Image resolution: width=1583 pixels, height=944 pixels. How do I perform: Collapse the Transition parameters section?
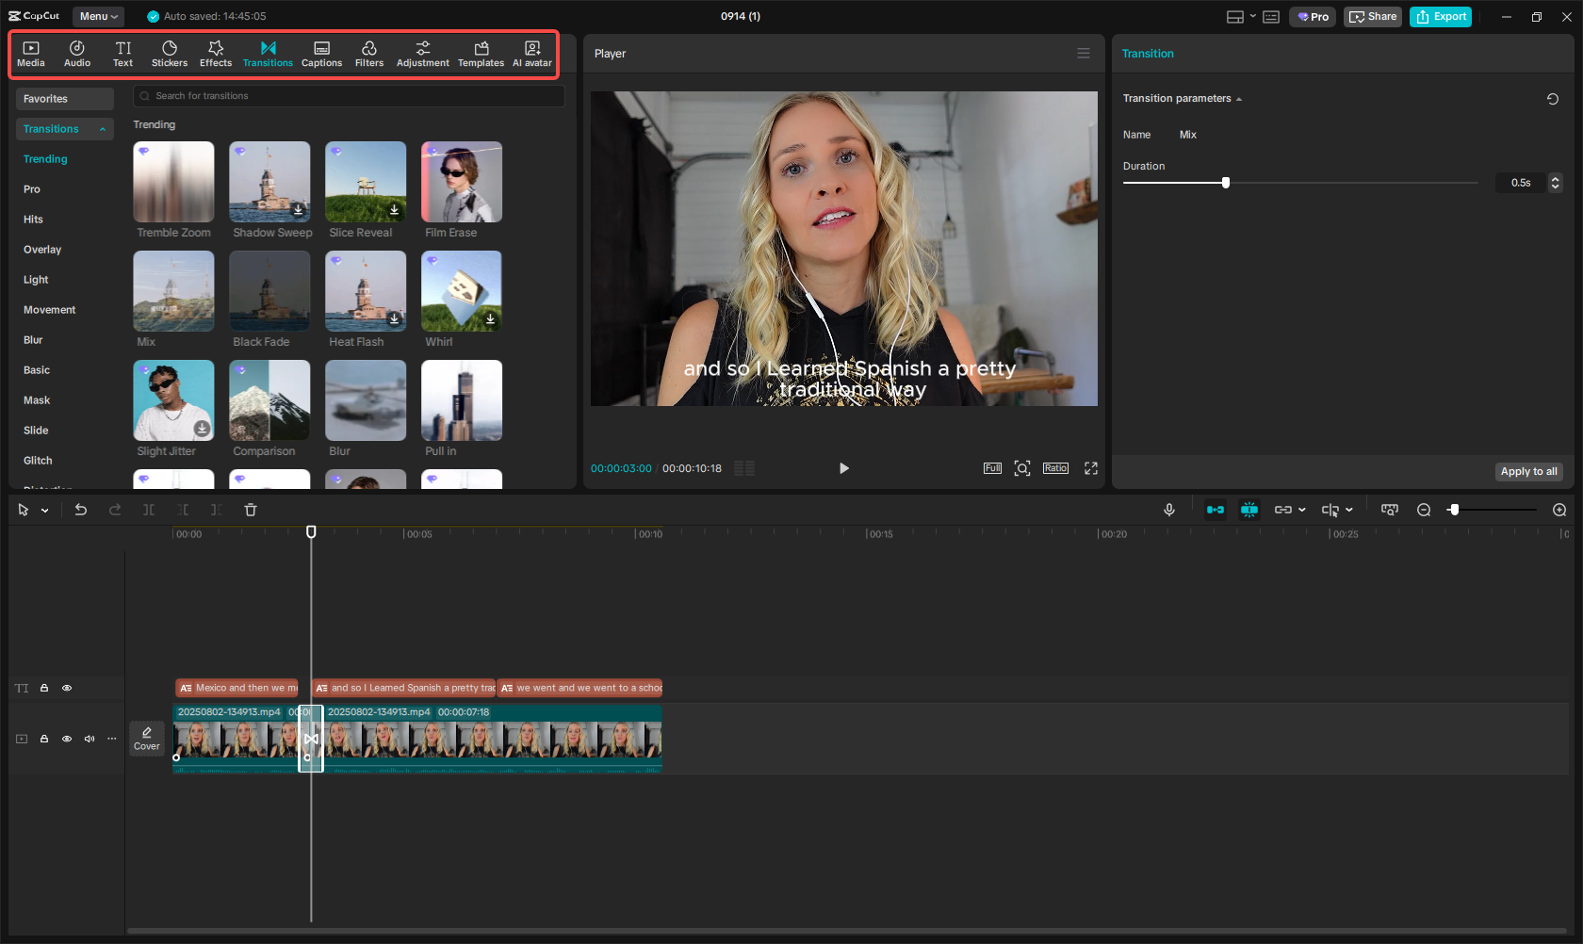pyautogui.click(x=1239, y=98)
